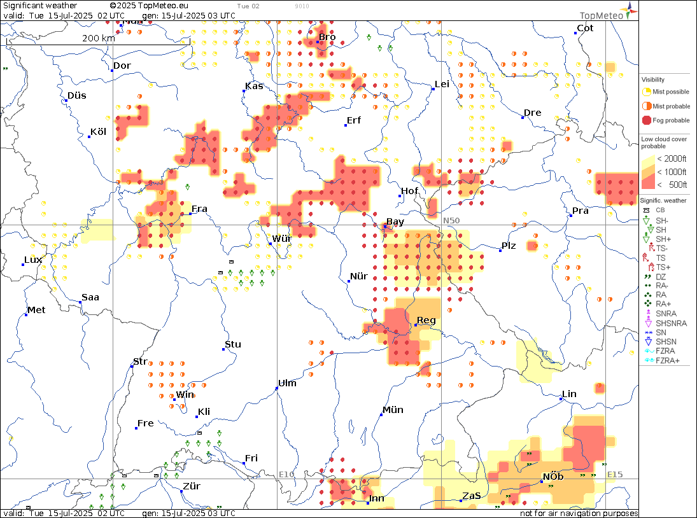This screenshot has height=518, width=697.
Task: Click the "Low cloud cover probable" heading
Action: (x=664, y=143)
